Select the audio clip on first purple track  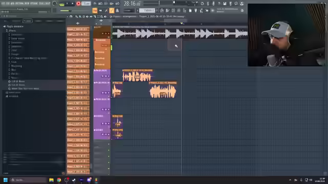[x=137, y=76]
